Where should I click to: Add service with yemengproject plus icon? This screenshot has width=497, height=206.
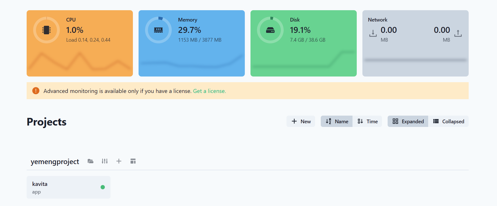pos(119,161)
